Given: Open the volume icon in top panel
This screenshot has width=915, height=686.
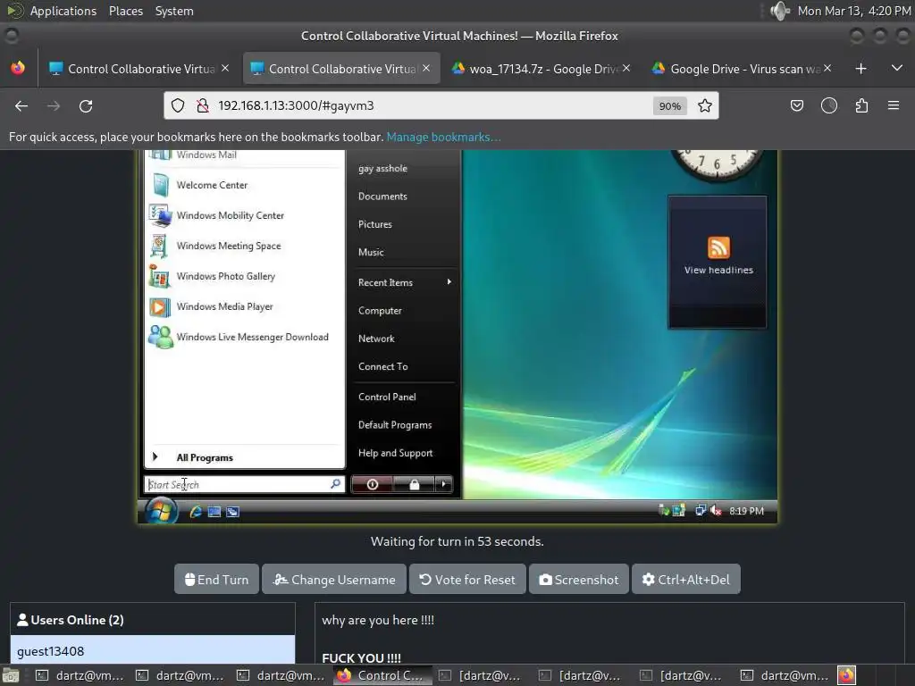Looking at the screenshot, I should click(779, 11).
